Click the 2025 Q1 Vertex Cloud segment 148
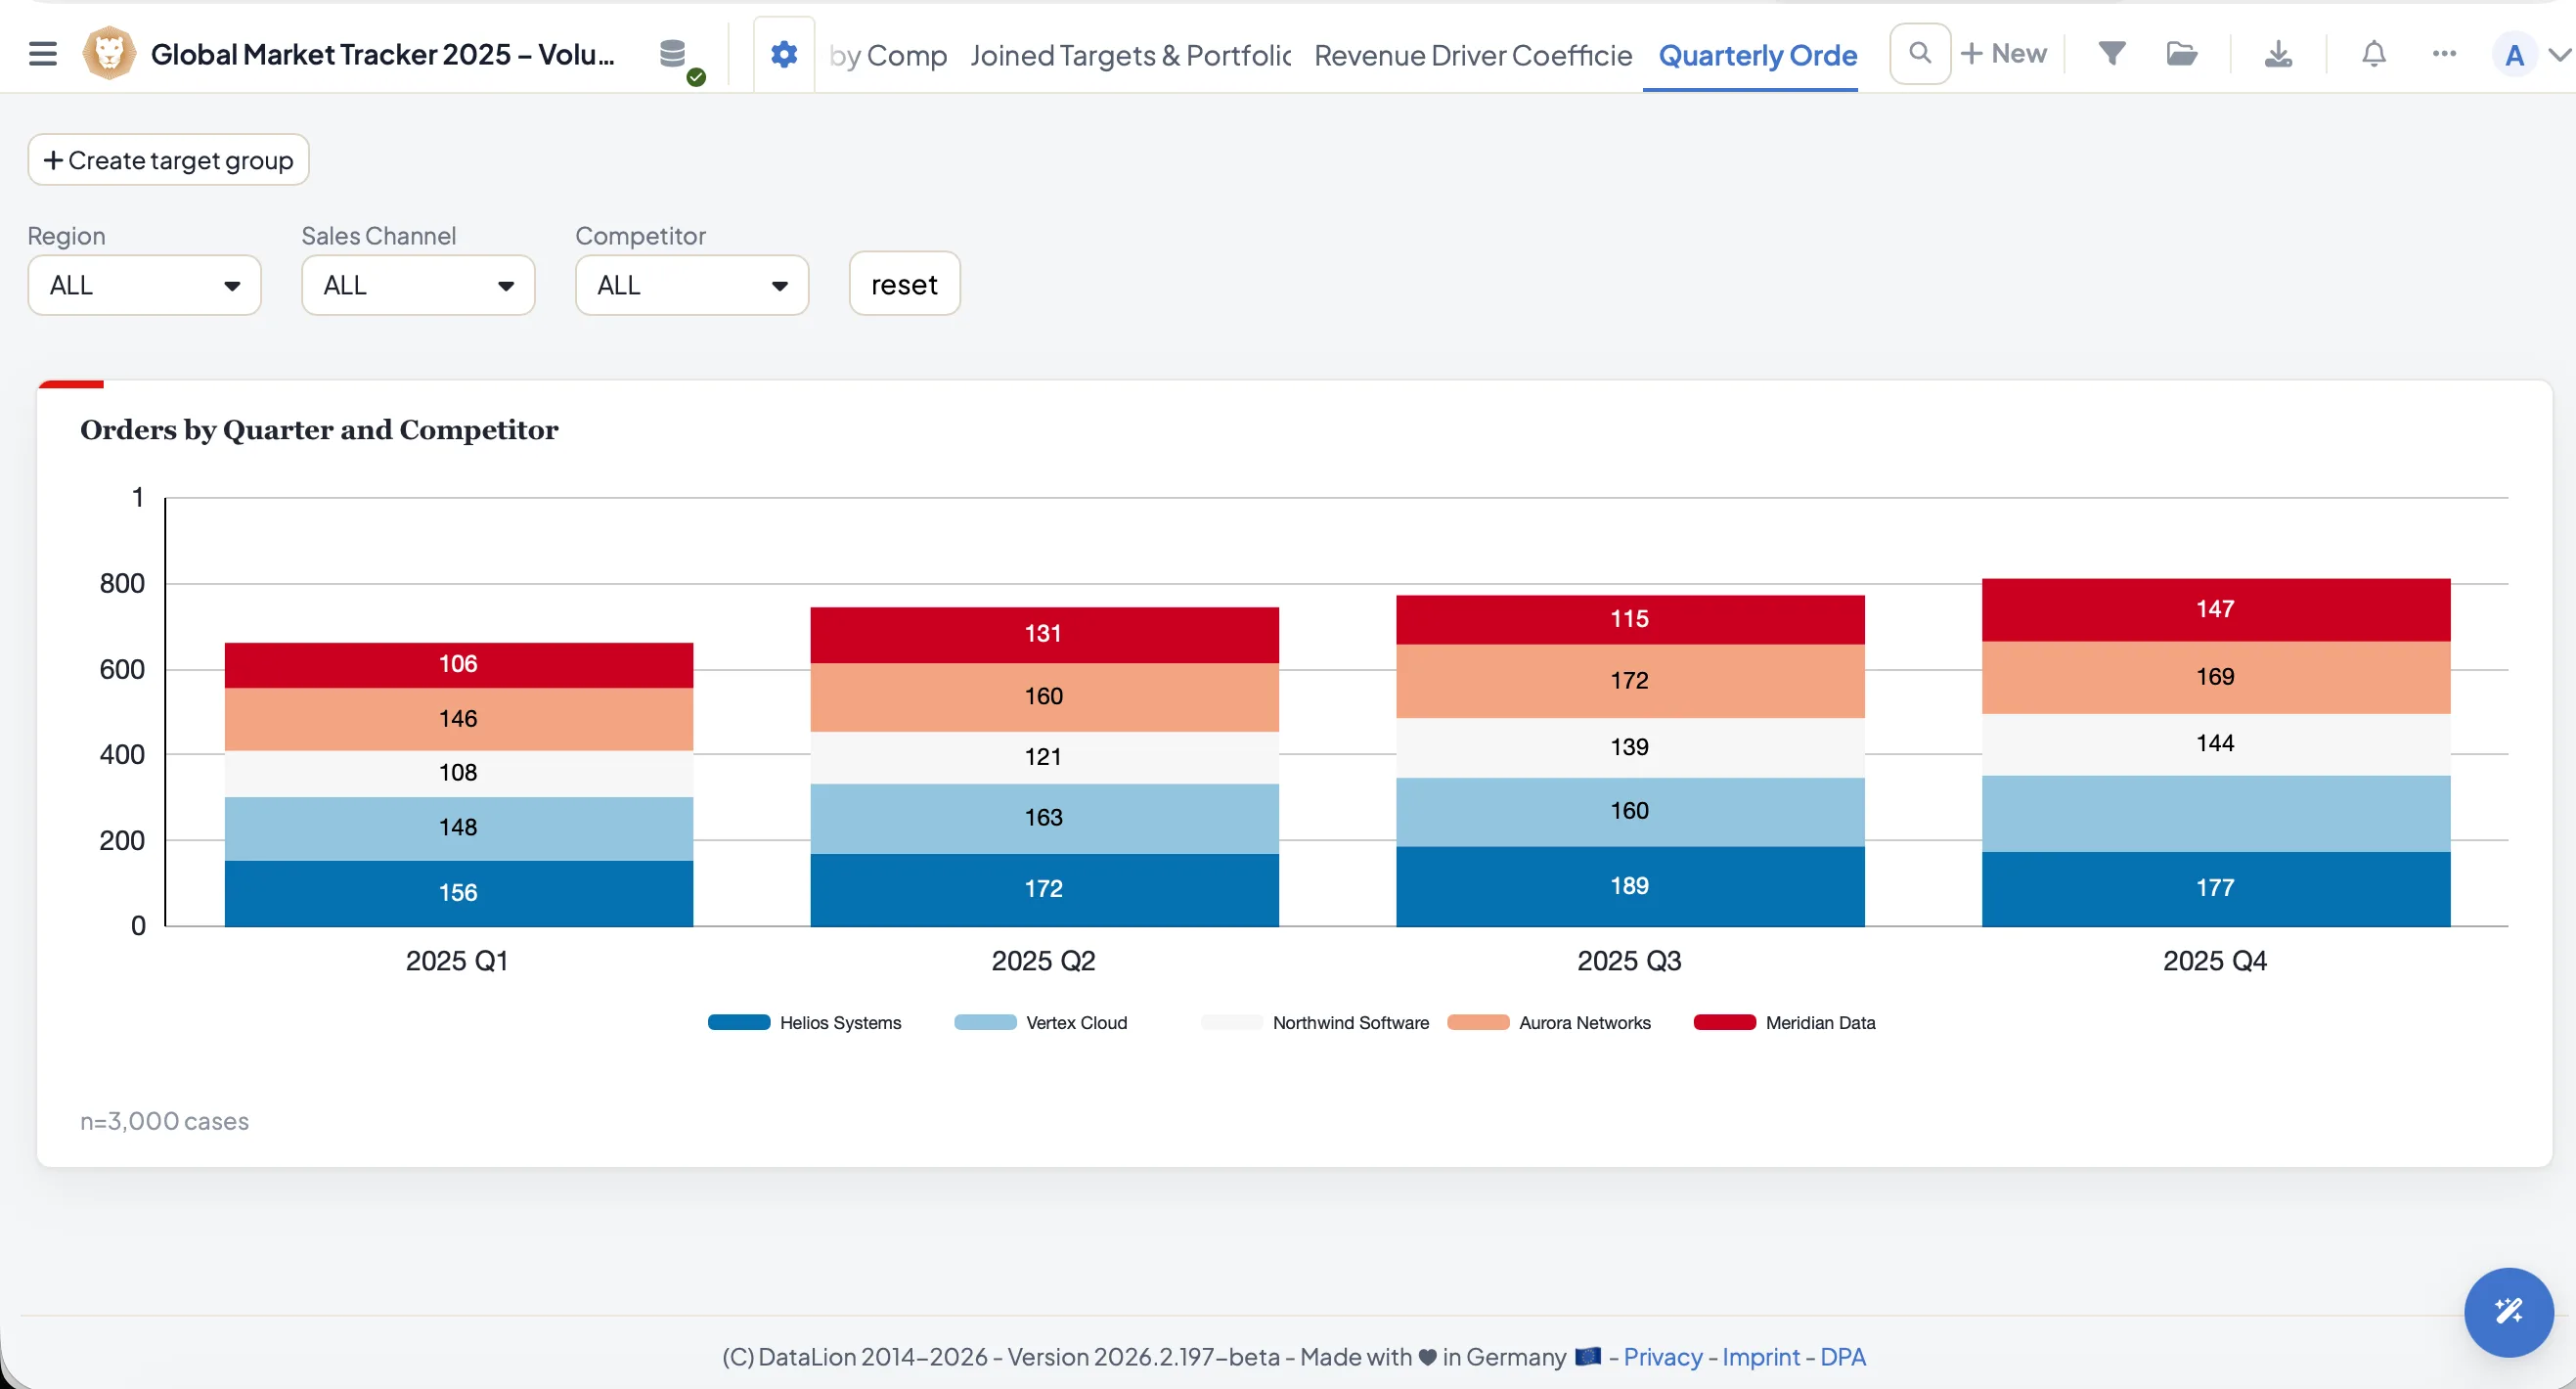The width and height of the screenshot is (2576, 1389). click(458, 828)
